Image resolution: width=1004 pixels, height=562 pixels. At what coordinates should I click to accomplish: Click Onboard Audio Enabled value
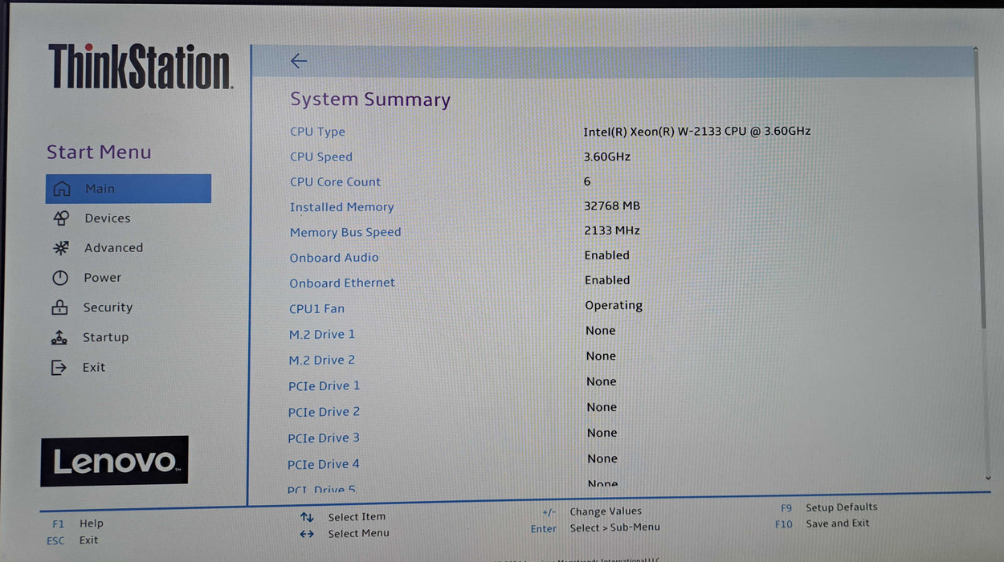coord(607,255)
